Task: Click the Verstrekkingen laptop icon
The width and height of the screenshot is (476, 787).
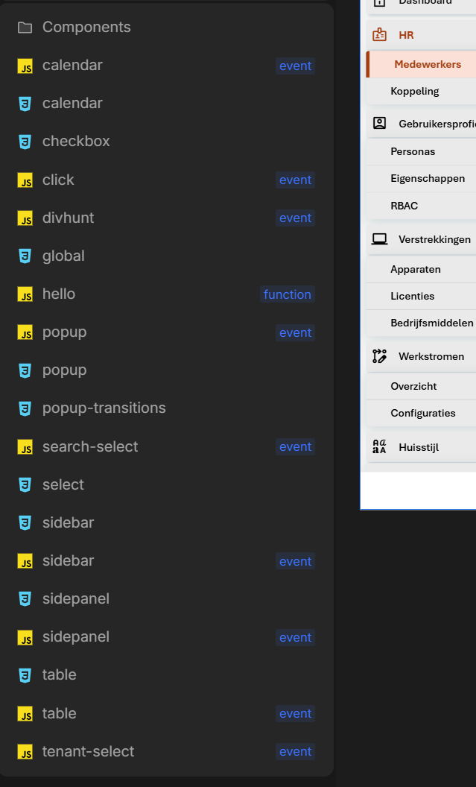Action: click(380, 239)
